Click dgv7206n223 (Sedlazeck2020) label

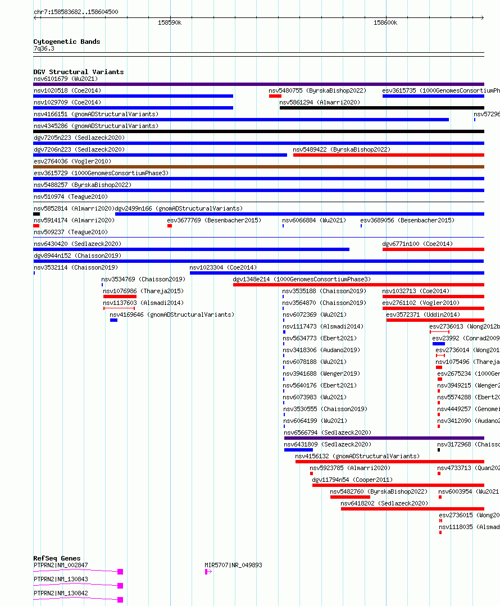click(x=79, y=149)
